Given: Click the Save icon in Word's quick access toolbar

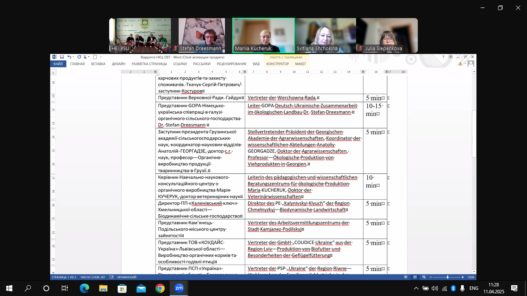Looking at the screenshot, I should coord(62,57).
